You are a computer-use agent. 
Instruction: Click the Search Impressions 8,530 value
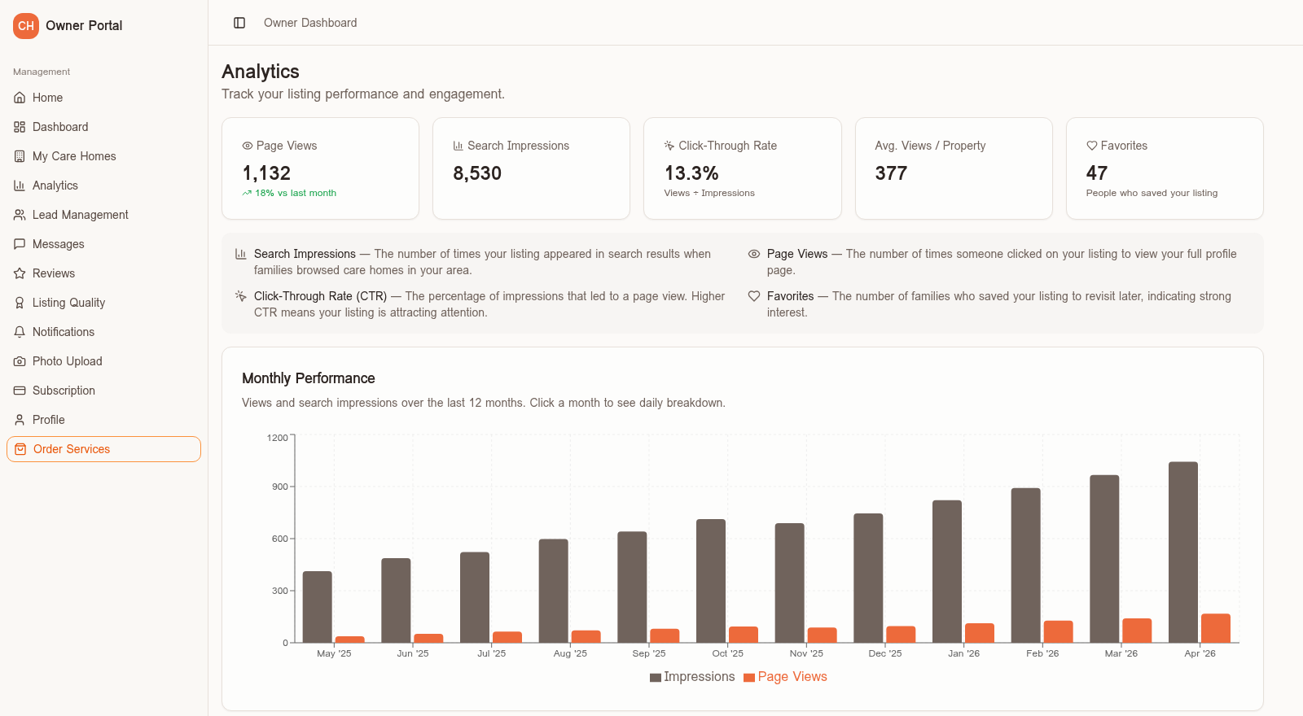[x=477, y=173]
